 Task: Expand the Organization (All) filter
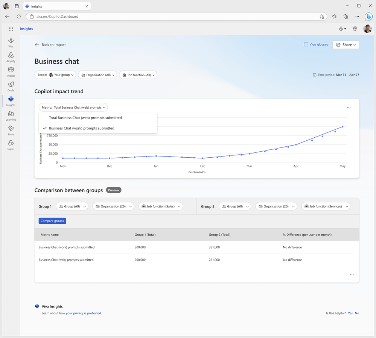(x=97, y=75)
